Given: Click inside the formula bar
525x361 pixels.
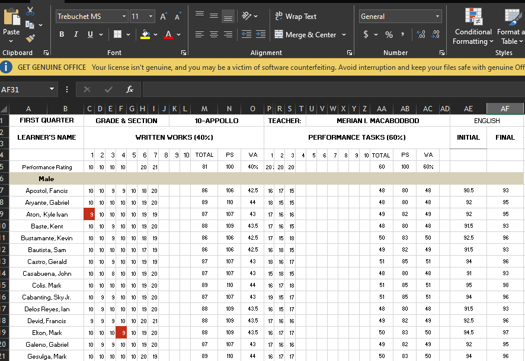Looking at the screenshot, I should click(x=334, y=89).
